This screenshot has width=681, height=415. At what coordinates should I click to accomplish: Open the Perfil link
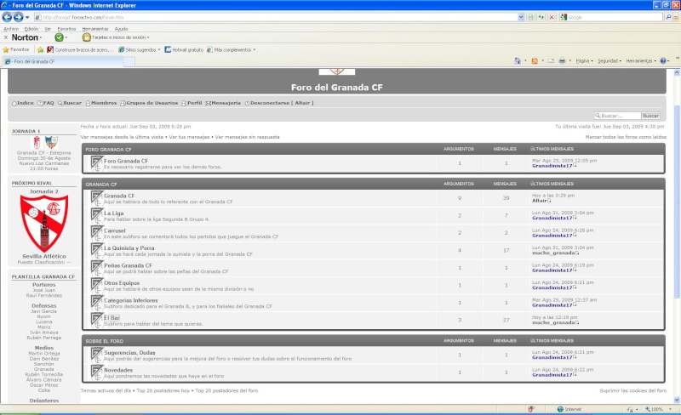192,103
